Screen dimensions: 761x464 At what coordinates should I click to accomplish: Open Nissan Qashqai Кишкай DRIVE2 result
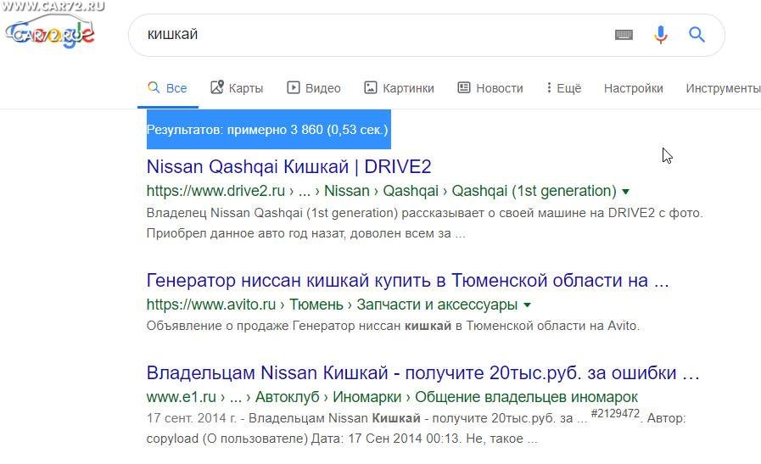coord(288,166)
